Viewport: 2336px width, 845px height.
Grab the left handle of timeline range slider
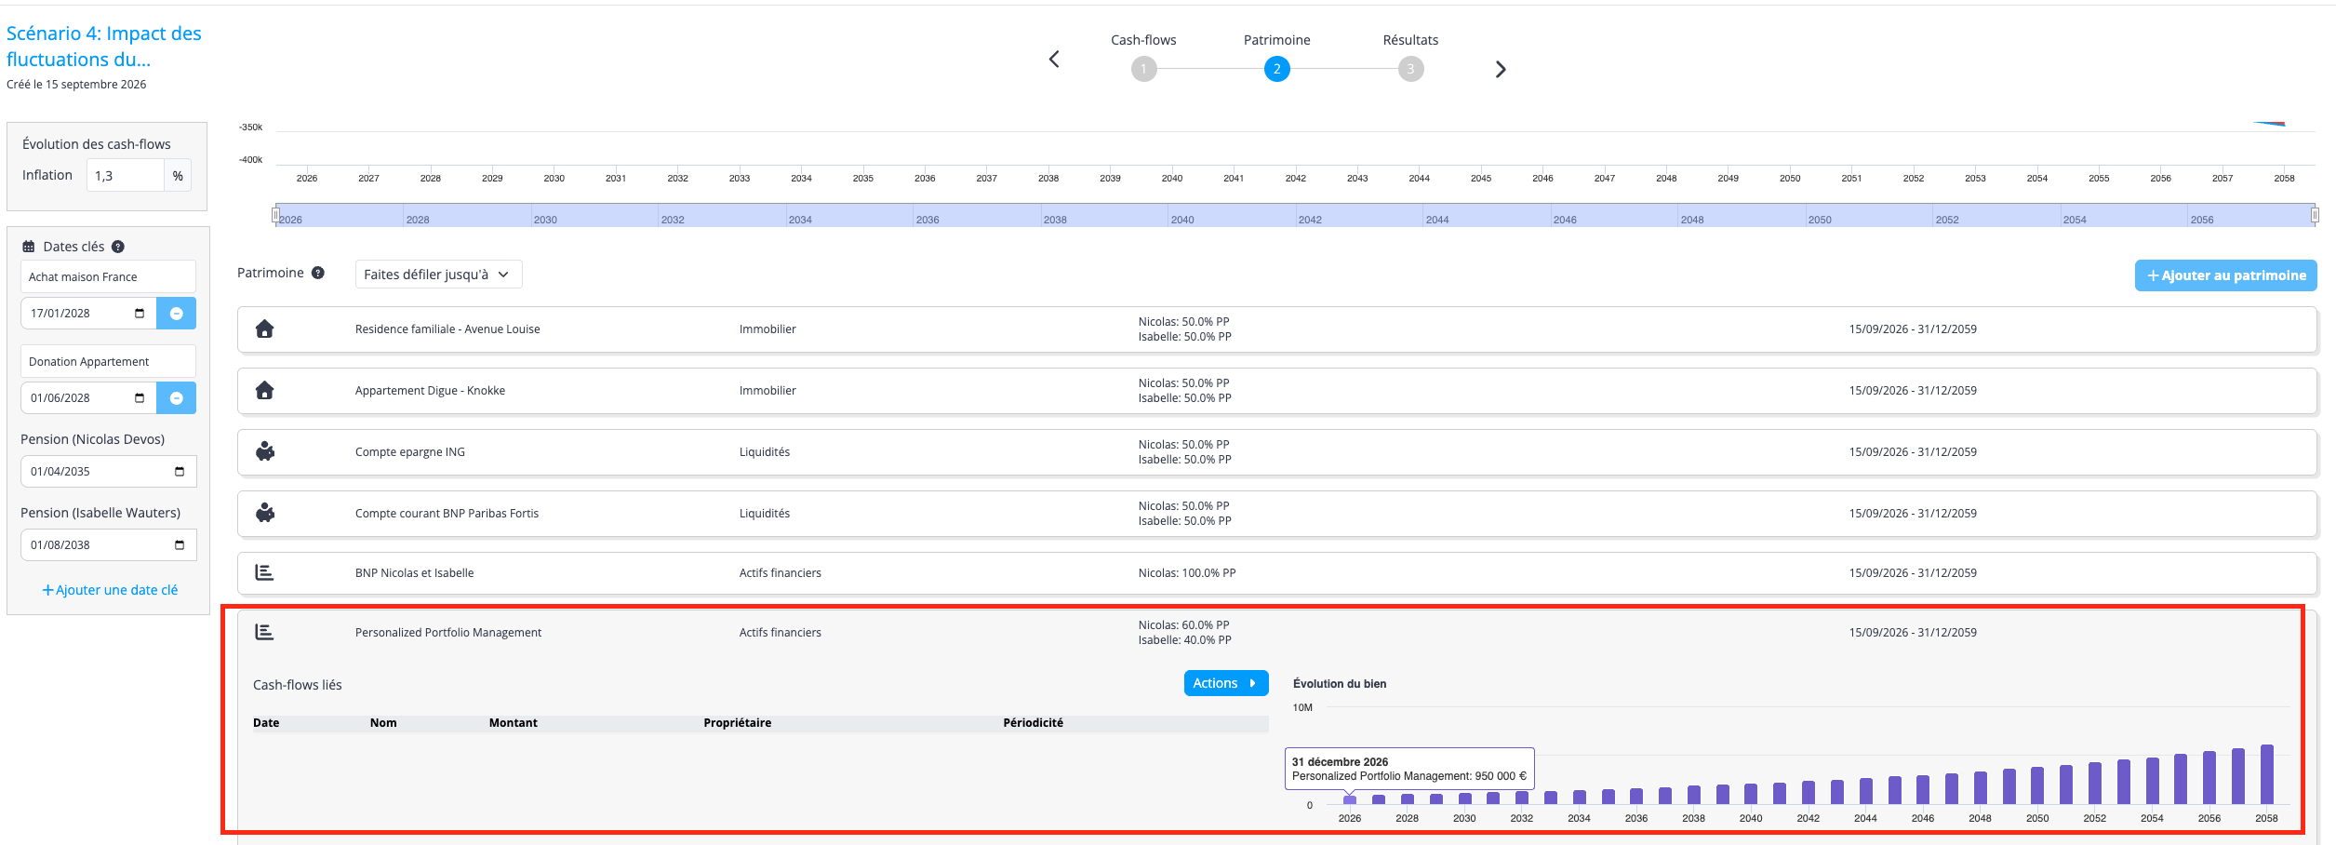275,215
